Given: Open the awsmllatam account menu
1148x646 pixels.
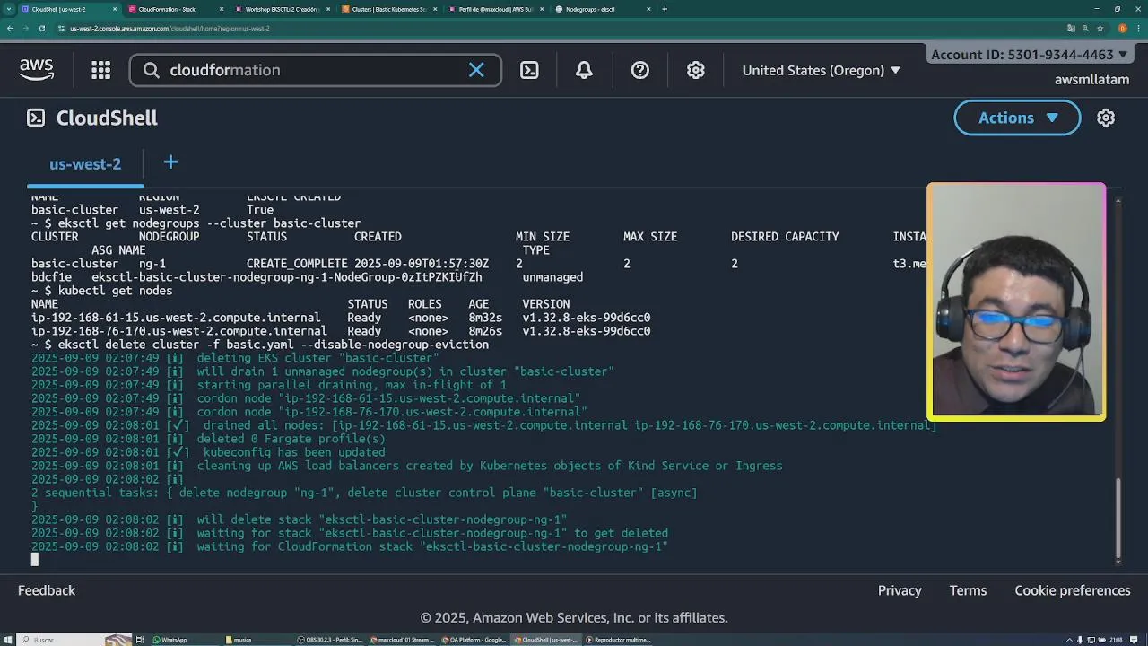Looking at the screenshot, I should pos(1091,79).
